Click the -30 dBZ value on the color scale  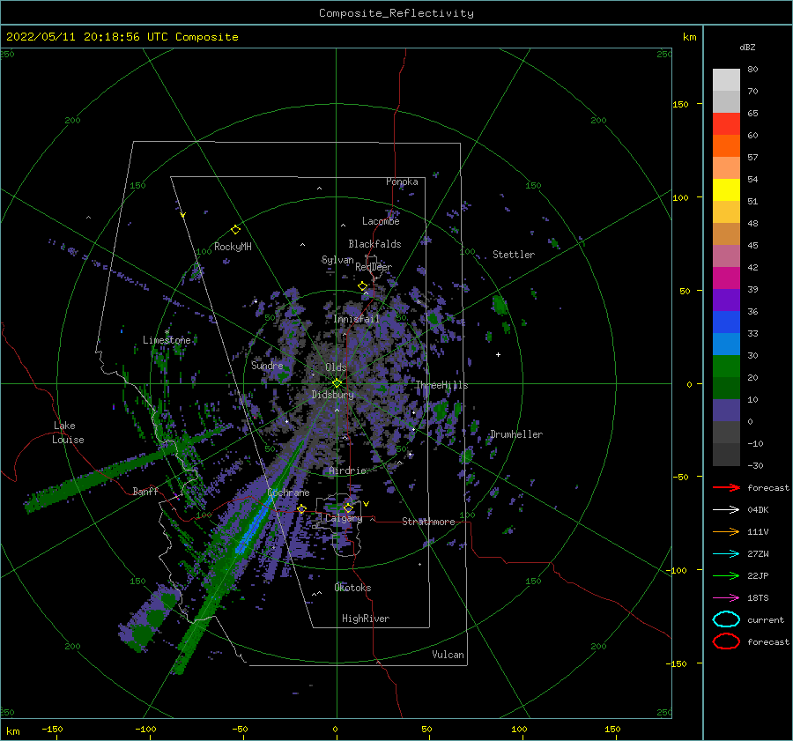[x=755, y=465]
